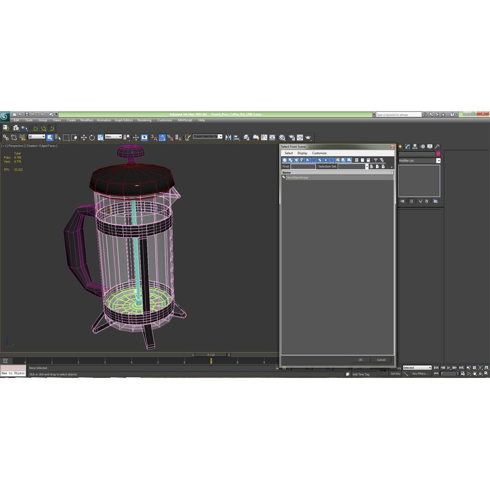The image size is (490, 490).
Task: Click the Select and Manipulate tool
Action: [x=136, y=137]
